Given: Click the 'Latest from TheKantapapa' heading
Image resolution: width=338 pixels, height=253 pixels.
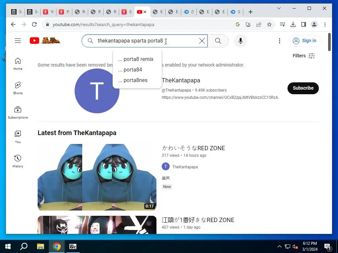Looking at the screenshot, I should tap(77, 133).
